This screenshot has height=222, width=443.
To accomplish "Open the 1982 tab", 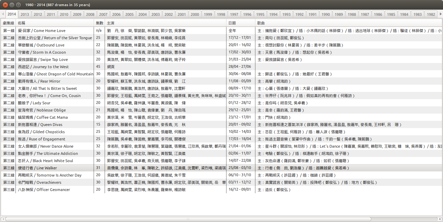I will tap(430, 14).
